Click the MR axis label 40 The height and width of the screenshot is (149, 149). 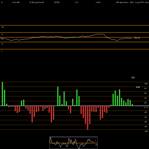145,98
